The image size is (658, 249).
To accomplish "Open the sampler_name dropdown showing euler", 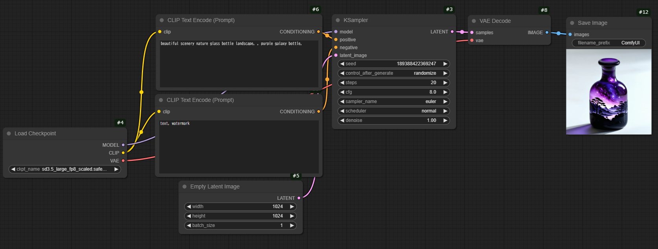I will [393, 101].
